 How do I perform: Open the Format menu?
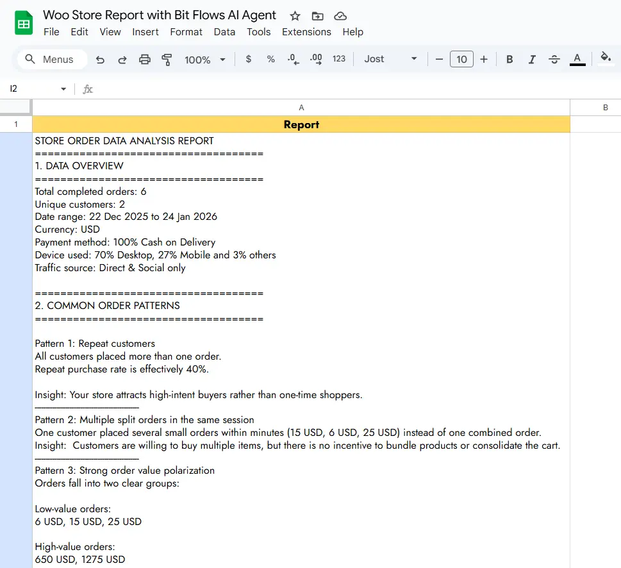(186, 32)
